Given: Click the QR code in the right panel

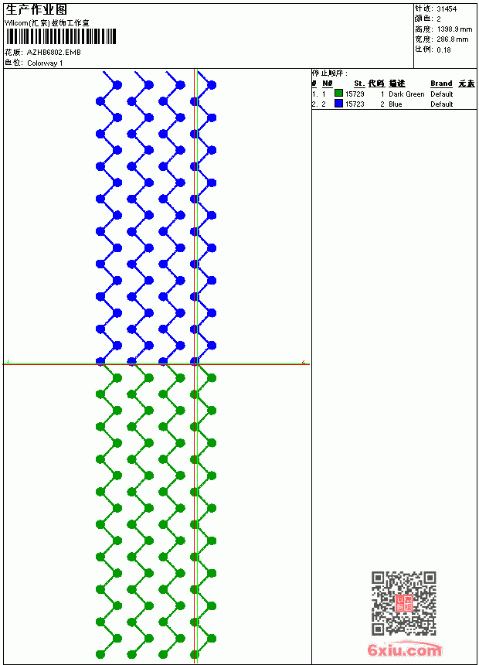Looking at the screenshot, I should (404, 602).
